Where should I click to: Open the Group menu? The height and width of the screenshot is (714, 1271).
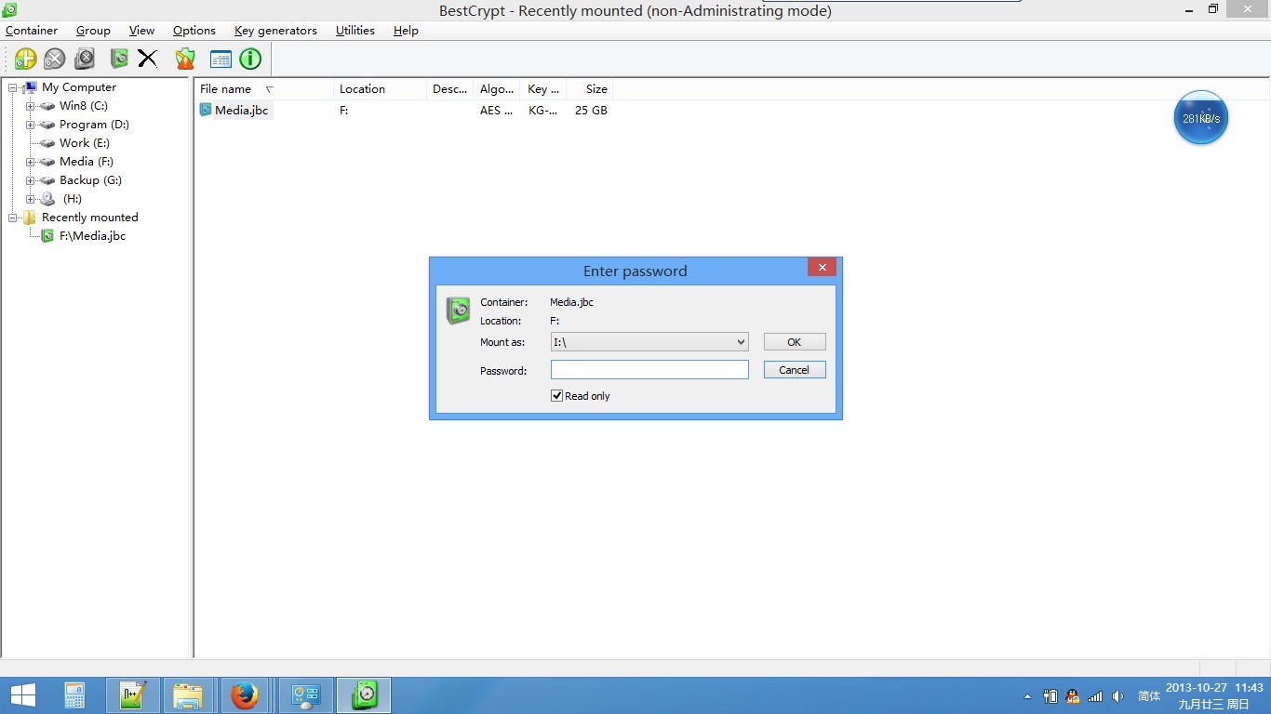click(x=93, y=31)
